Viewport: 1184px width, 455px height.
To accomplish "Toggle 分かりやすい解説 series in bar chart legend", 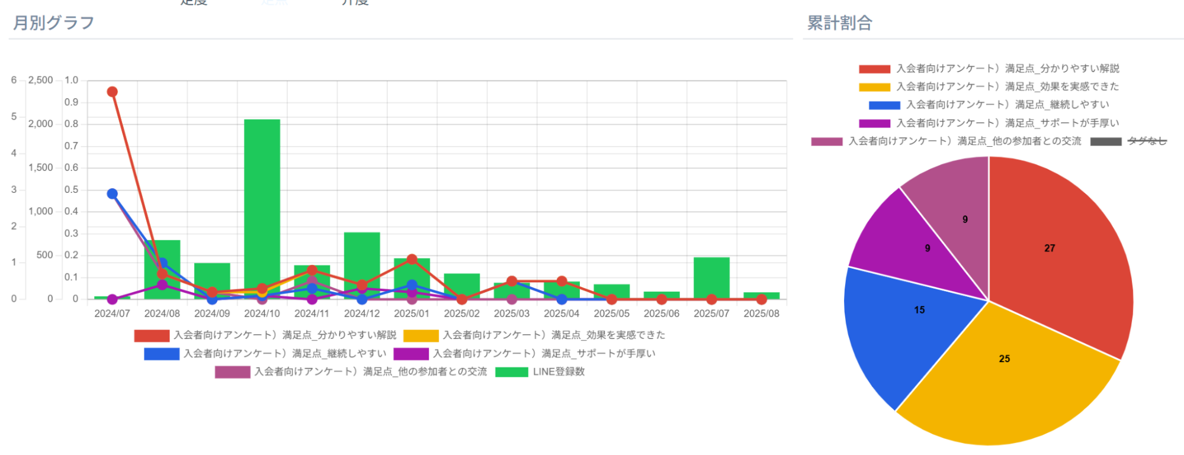I will 265,335.
